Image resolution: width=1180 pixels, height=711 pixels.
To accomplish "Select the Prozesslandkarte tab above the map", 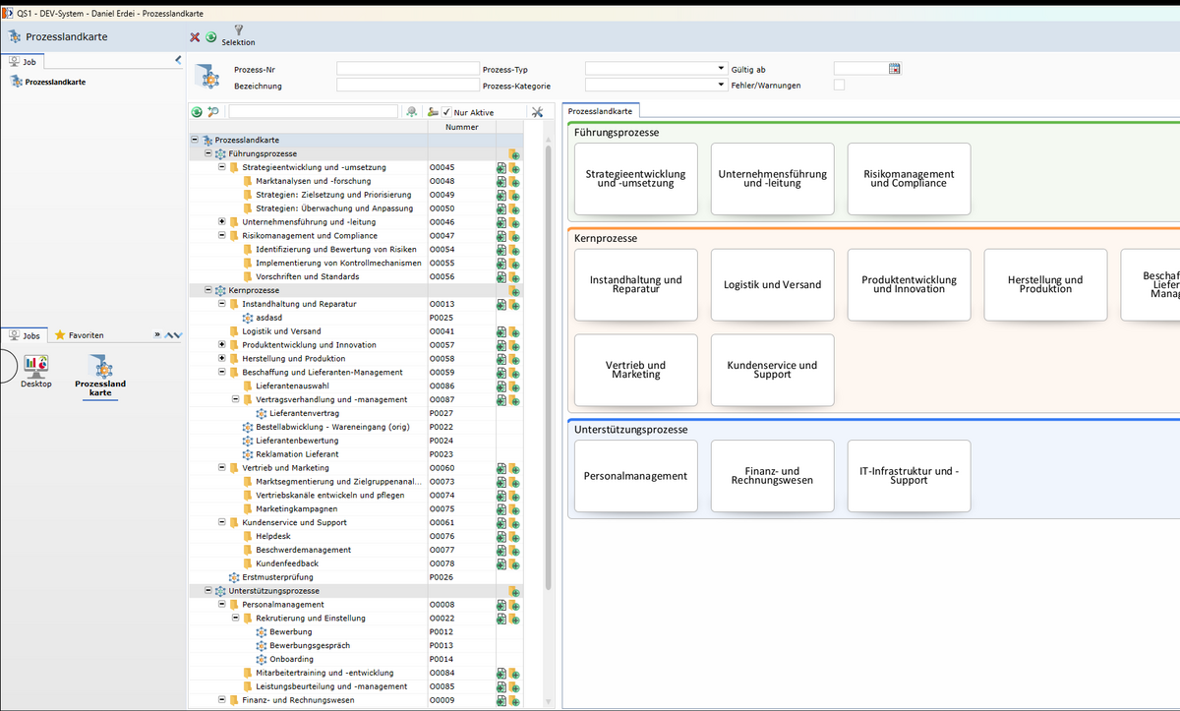I will tap(601, 111).
